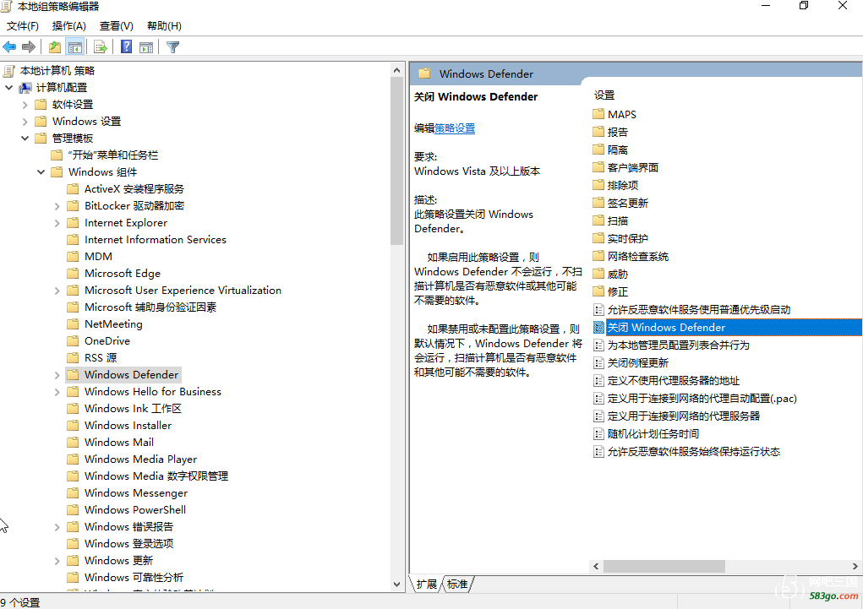Click the Back arrow toolbar button
The height and width of the screenshot is (609, 863).
coord(9,47)
